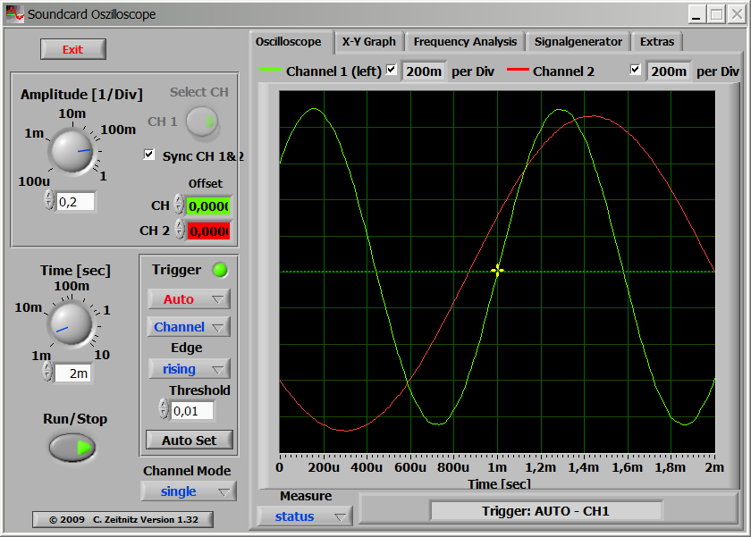Click the green CH 1 offset field
This screenshot has width=751, height=537.
pyautogui.click(x=208, y=206)
